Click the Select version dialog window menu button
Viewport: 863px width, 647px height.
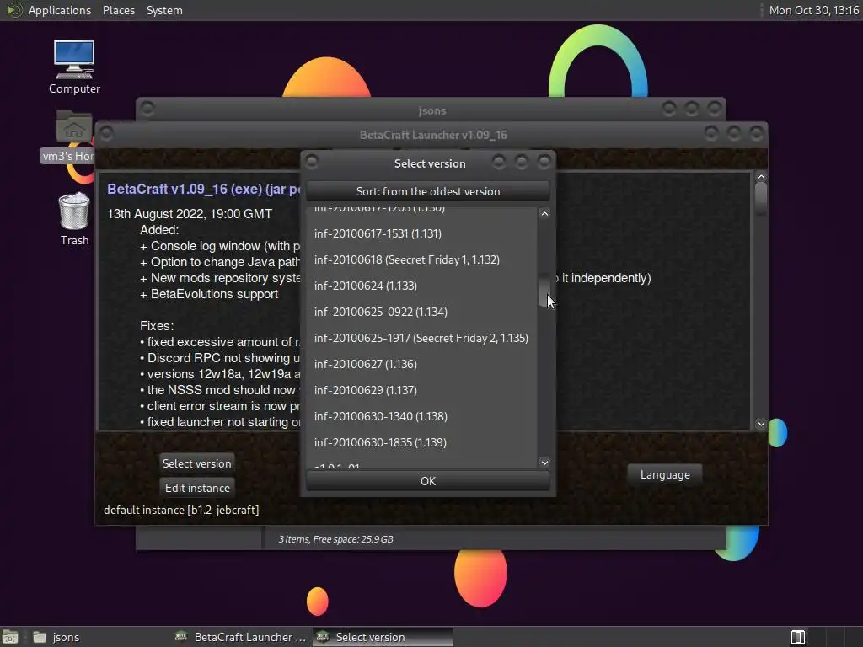coord(312,162)
